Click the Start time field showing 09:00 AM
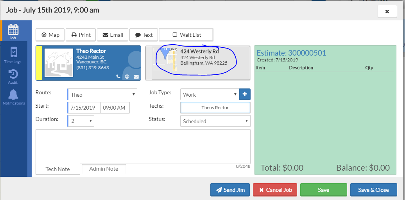This screenshot has height=200, width=405. click(x=115, y=108)
